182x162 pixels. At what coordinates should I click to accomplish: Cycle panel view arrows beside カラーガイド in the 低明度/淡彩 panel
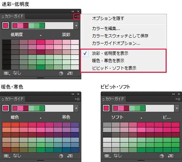click(3, 17)
